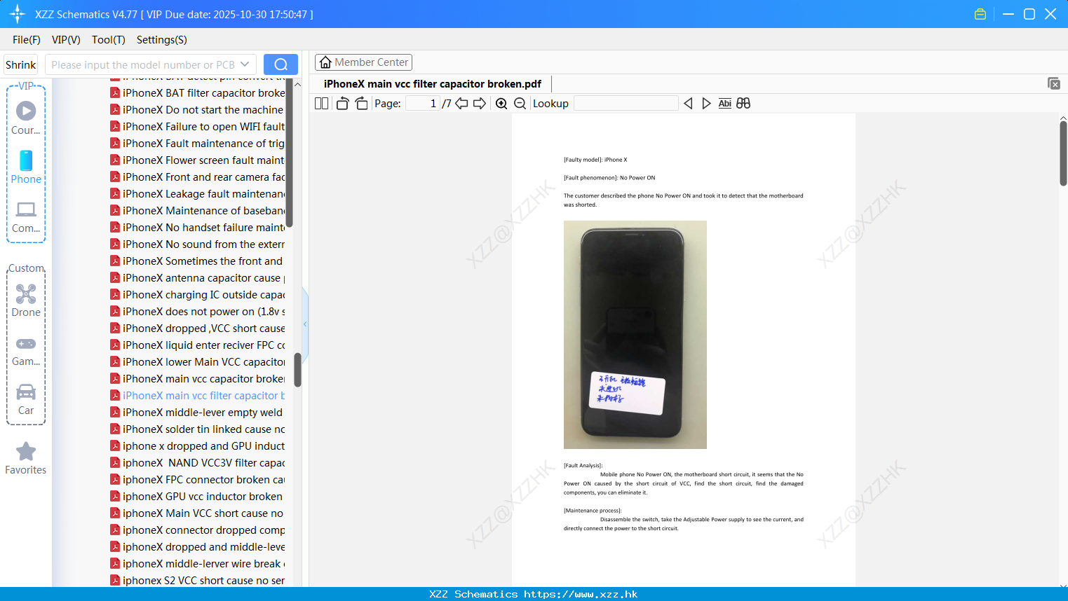Open iPhoneX Front and rear camera file
The image size is (1068, 601).
click(198, 177)
